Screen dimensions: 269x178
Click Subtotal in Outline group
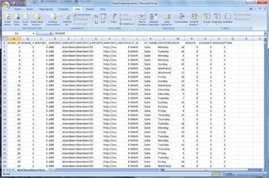point(228,19)
